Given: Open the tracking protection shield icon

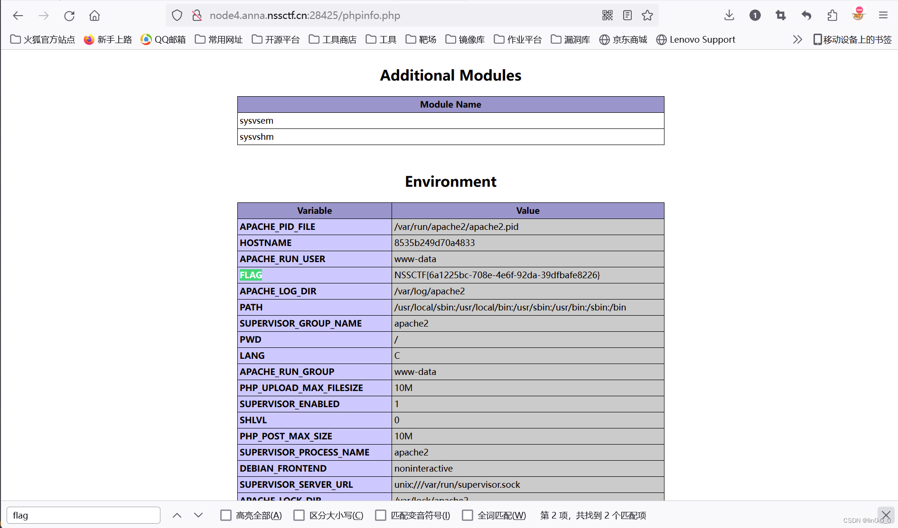Looking at the screenshot, I should [x=177, y=16].
